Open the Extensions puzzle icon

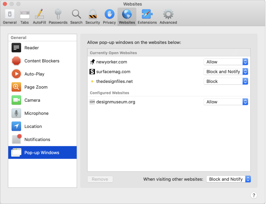tap(147, 14)
